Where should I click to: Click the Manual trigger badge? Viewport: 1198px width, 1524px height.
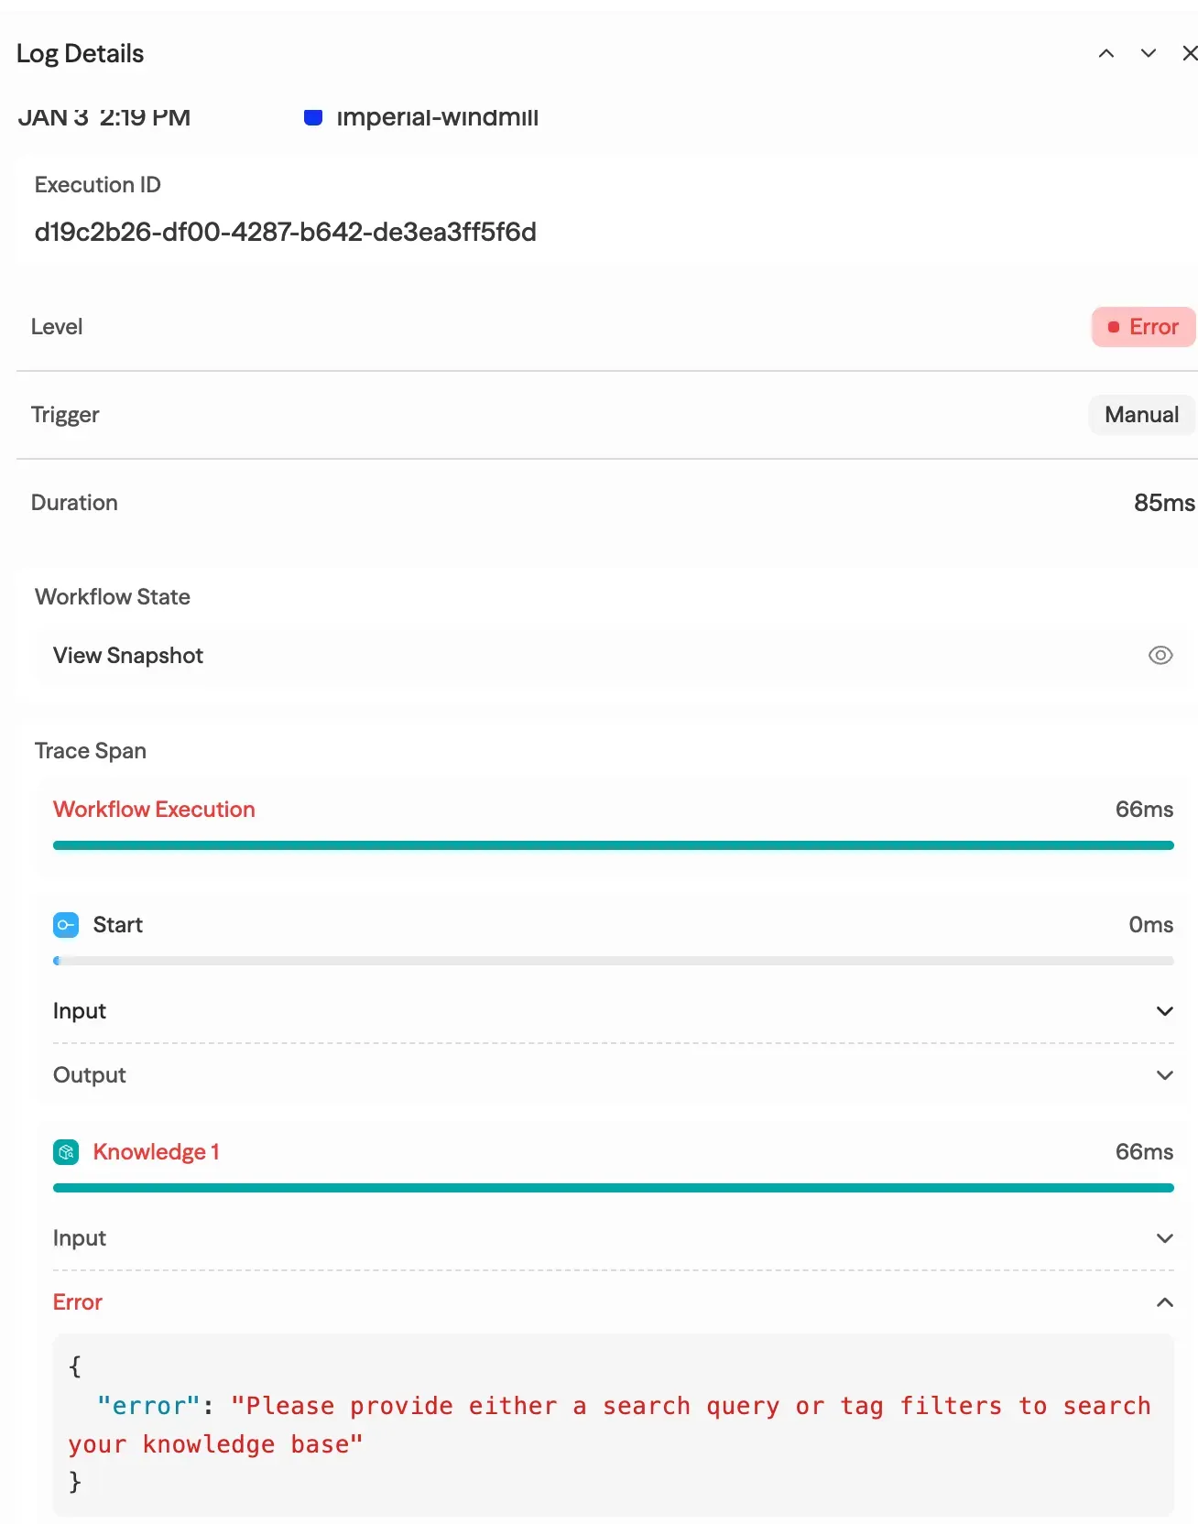(1141, 415)
